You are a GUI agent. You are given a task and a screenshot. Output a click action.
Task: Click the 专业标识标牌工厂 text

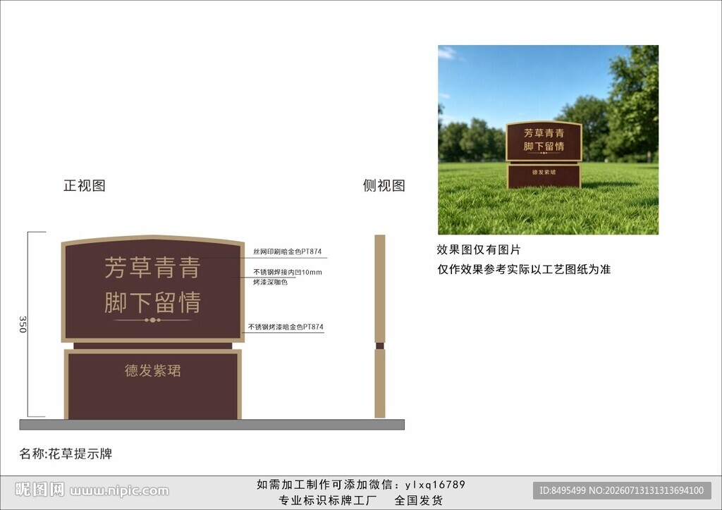[x=327, y=500]
